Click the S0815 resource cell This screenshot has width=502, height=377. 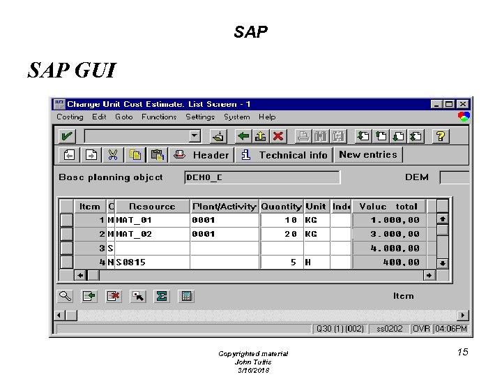point(153,263)
